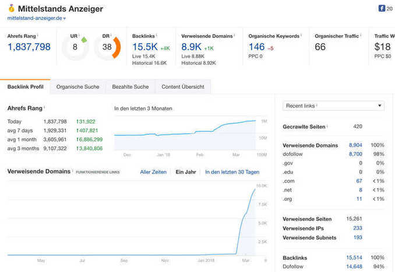Select In den letzten 30 Tagen range

(x=232, y=172)
